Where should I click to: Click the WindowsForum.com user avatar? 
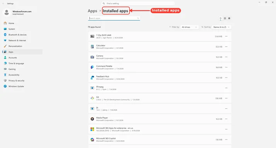7,12
